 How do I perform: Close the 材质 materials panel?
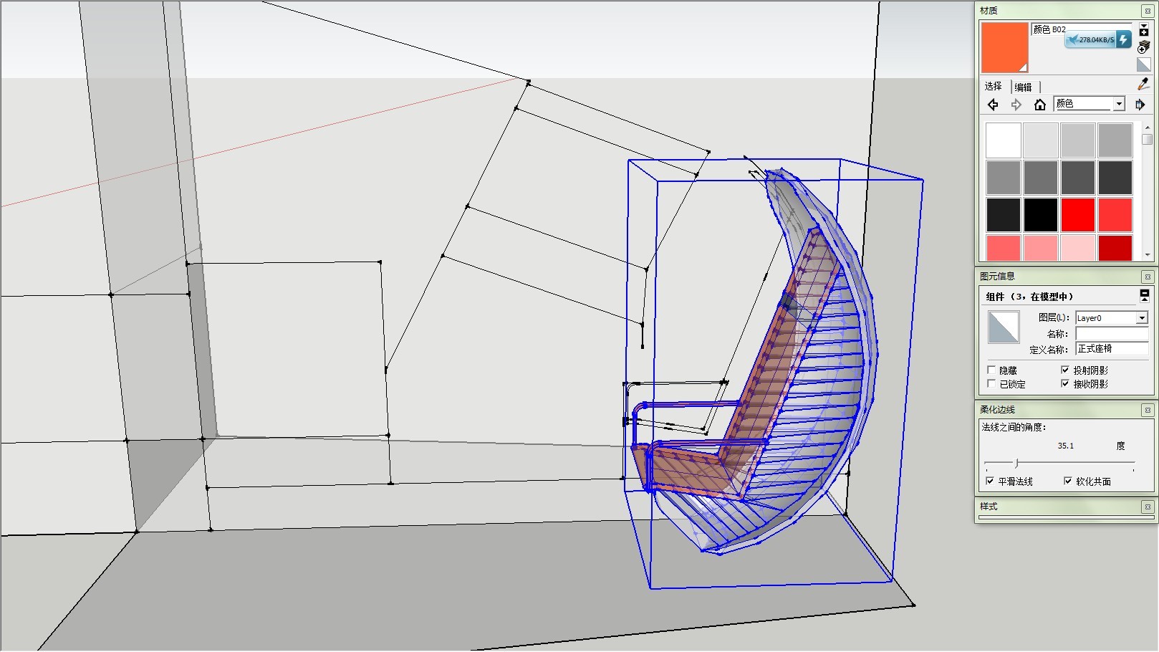tap(1148, 11)
